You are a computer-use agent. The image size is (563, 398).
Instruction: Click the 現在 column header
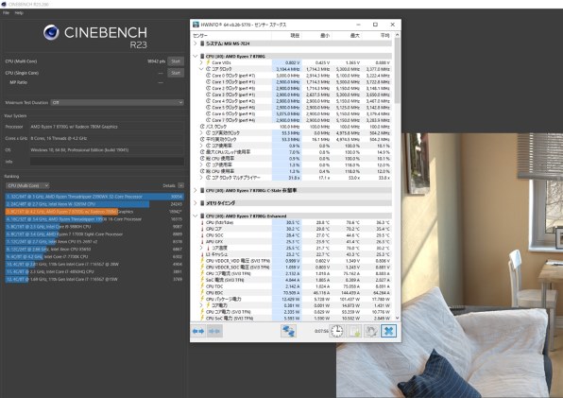[x=286, y=36]
